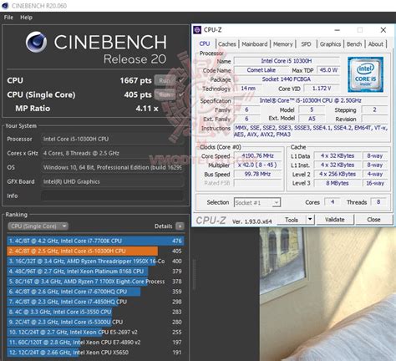396x361 pixels.
Task: Click the Details label in Ranking panel
Action: (x=163, y=226)
